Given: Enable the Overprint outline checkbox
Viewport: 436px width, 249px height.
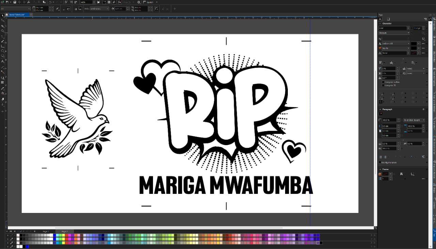Looking at the screenshot, I should click(x=383, y=82).
